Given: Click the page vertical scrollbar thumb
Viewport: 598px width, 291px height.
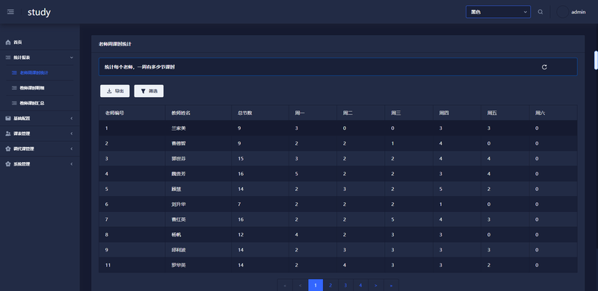Looking at the screenshot, I should point(596,60).
